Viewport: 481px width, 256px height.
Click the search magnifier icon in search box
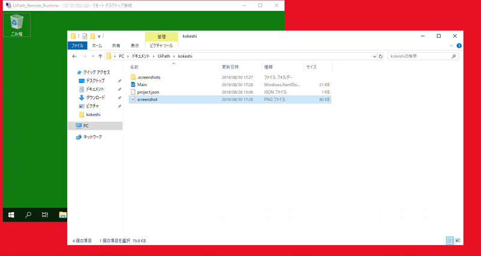454,56
